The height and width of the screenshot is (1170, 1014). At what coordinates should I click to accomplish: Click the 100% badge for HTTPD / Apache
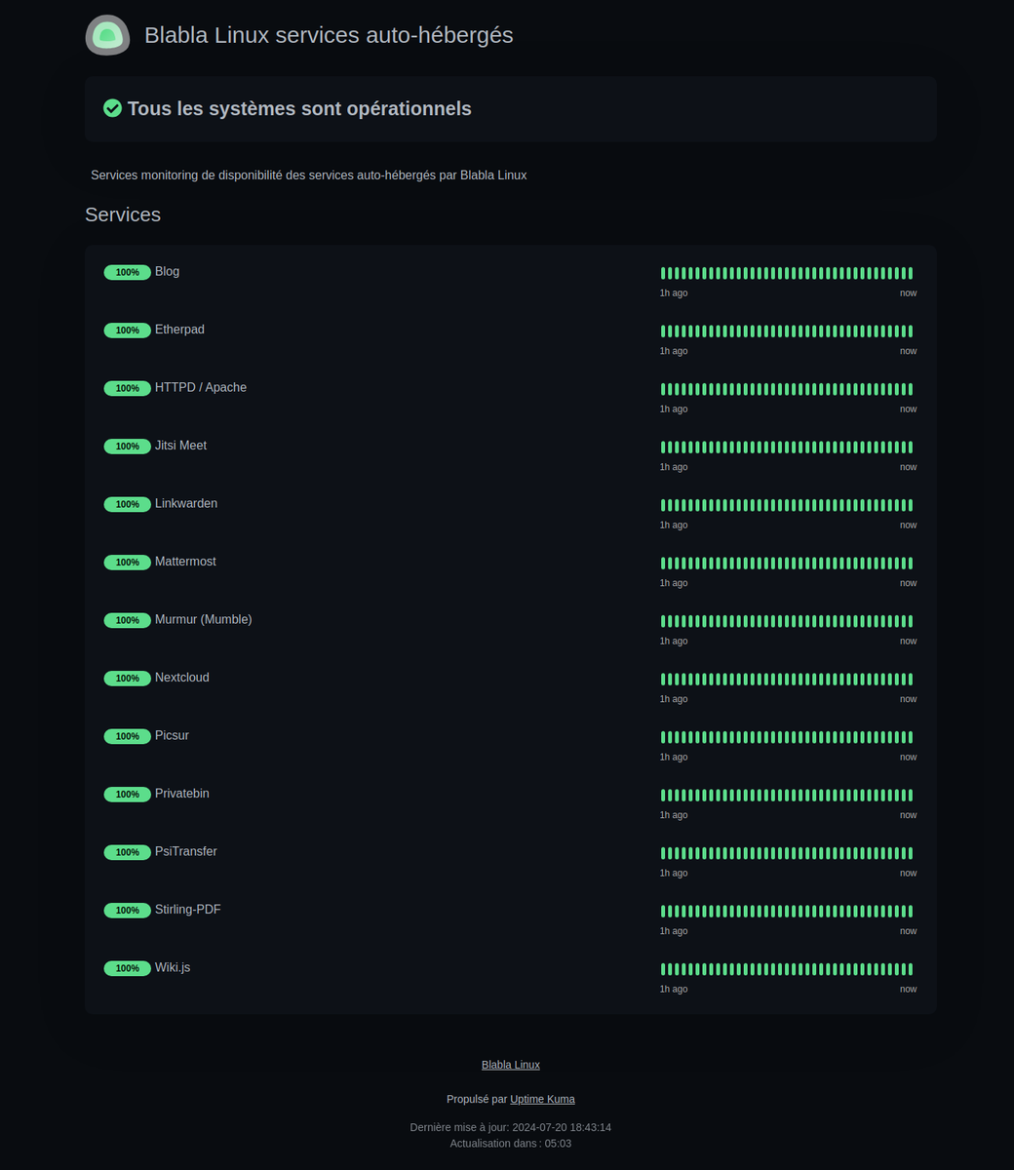(x=128, y=388)
